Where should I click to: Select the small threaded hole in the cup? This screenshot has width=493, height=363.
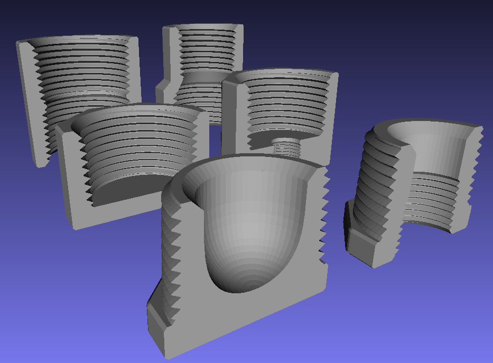[285, 147]
